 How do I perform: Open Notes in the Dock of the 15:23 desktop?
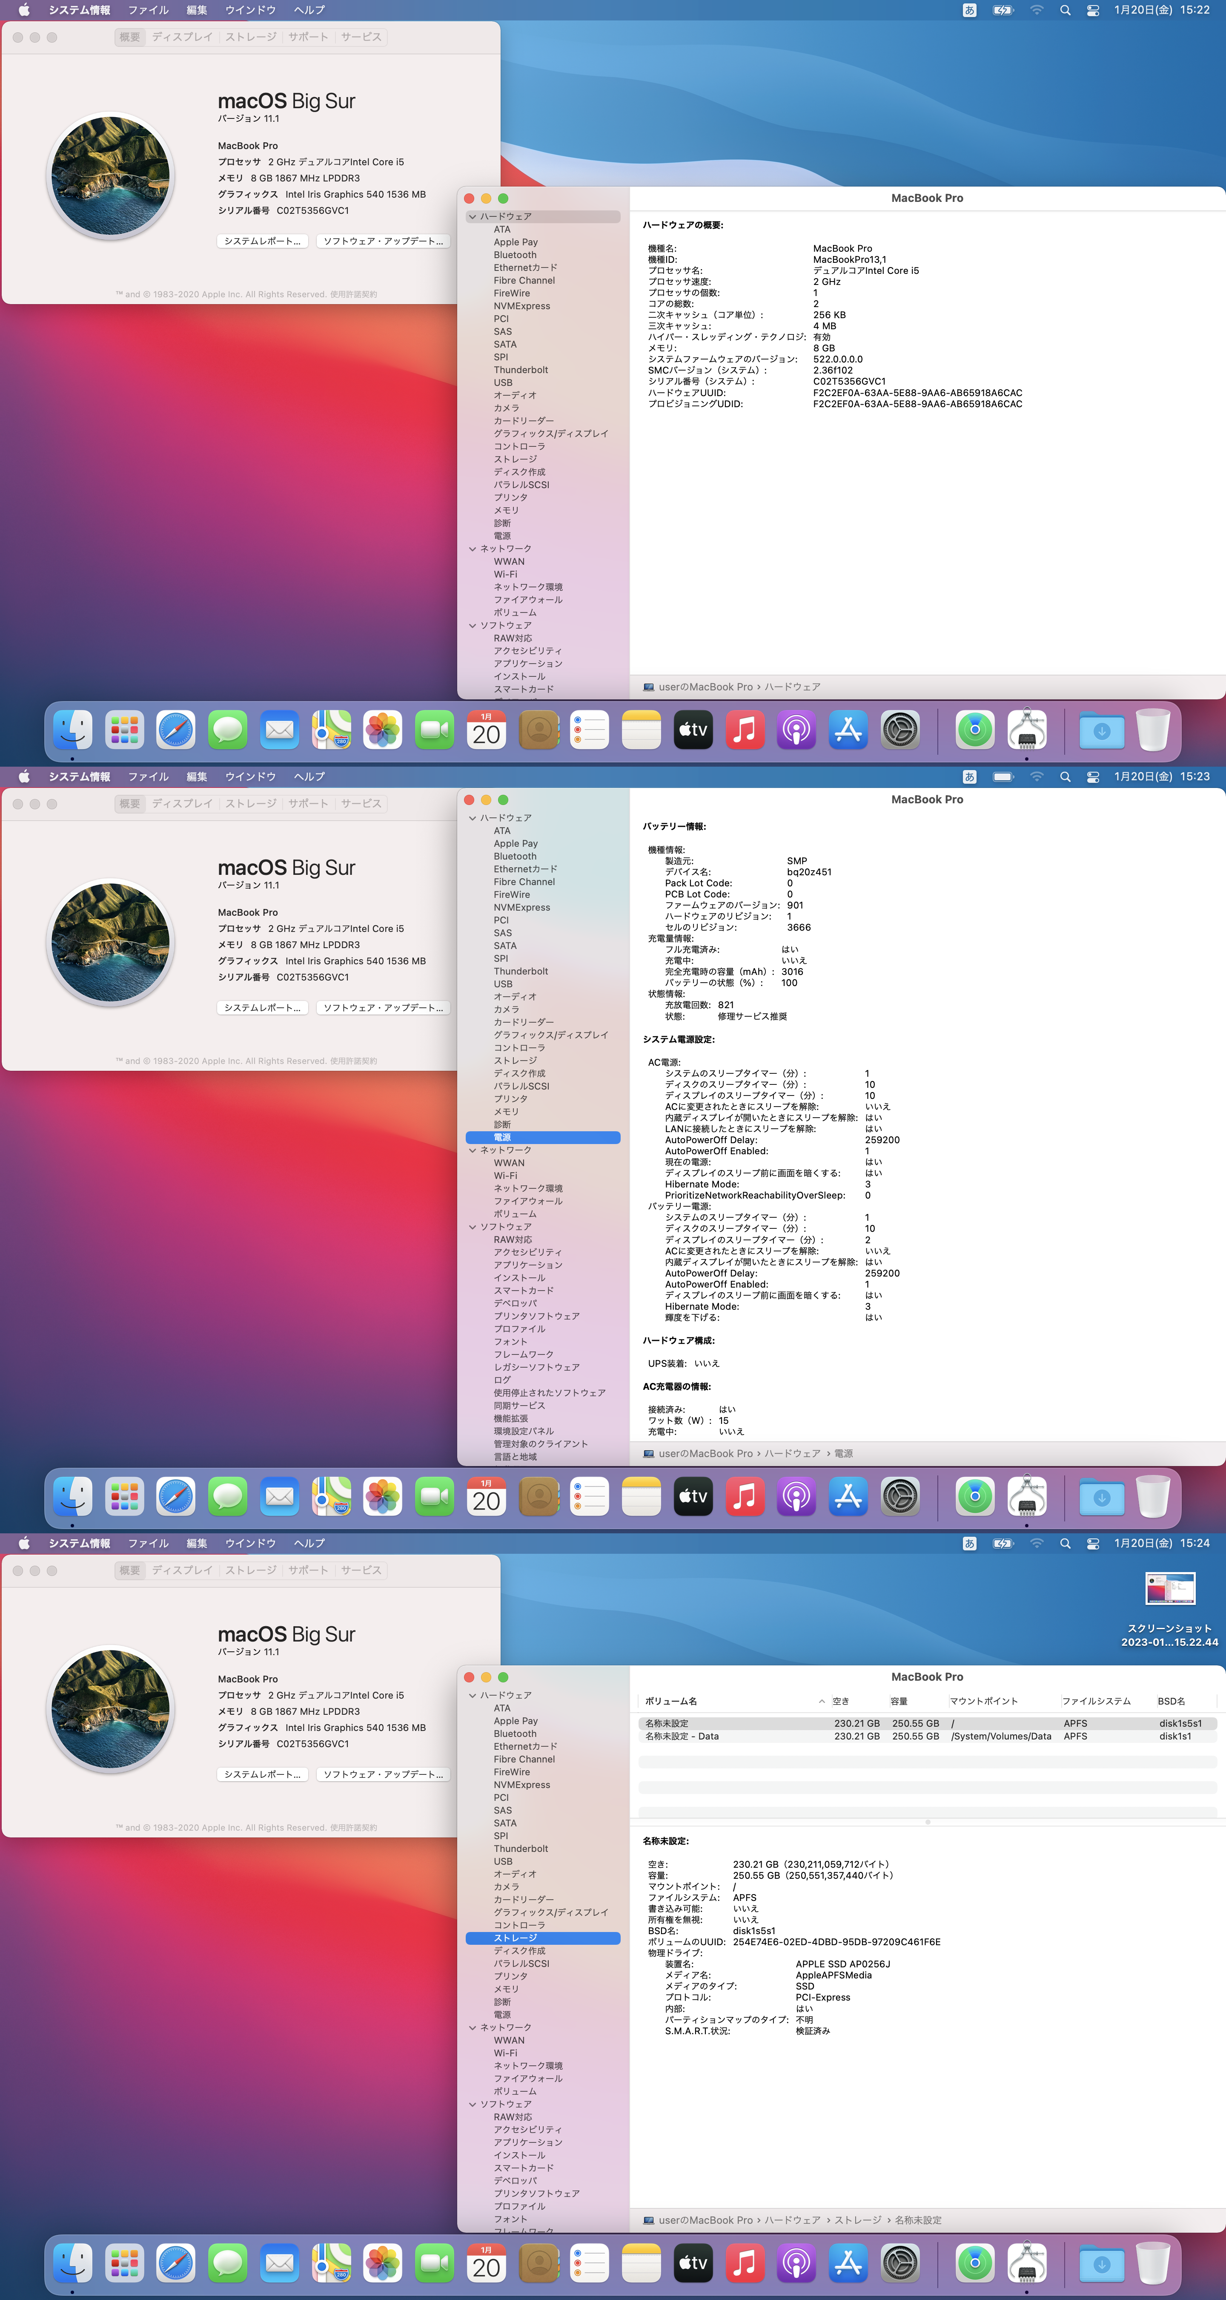[642, 1497]
